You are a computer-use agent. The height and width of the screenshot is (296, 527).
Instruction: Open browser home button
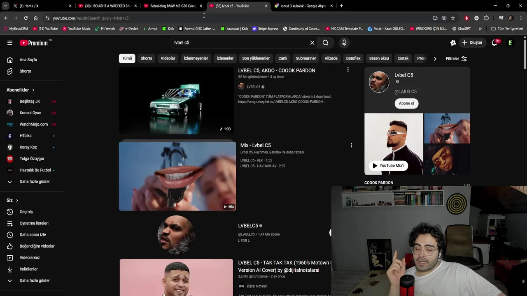[x=35, y=18]
